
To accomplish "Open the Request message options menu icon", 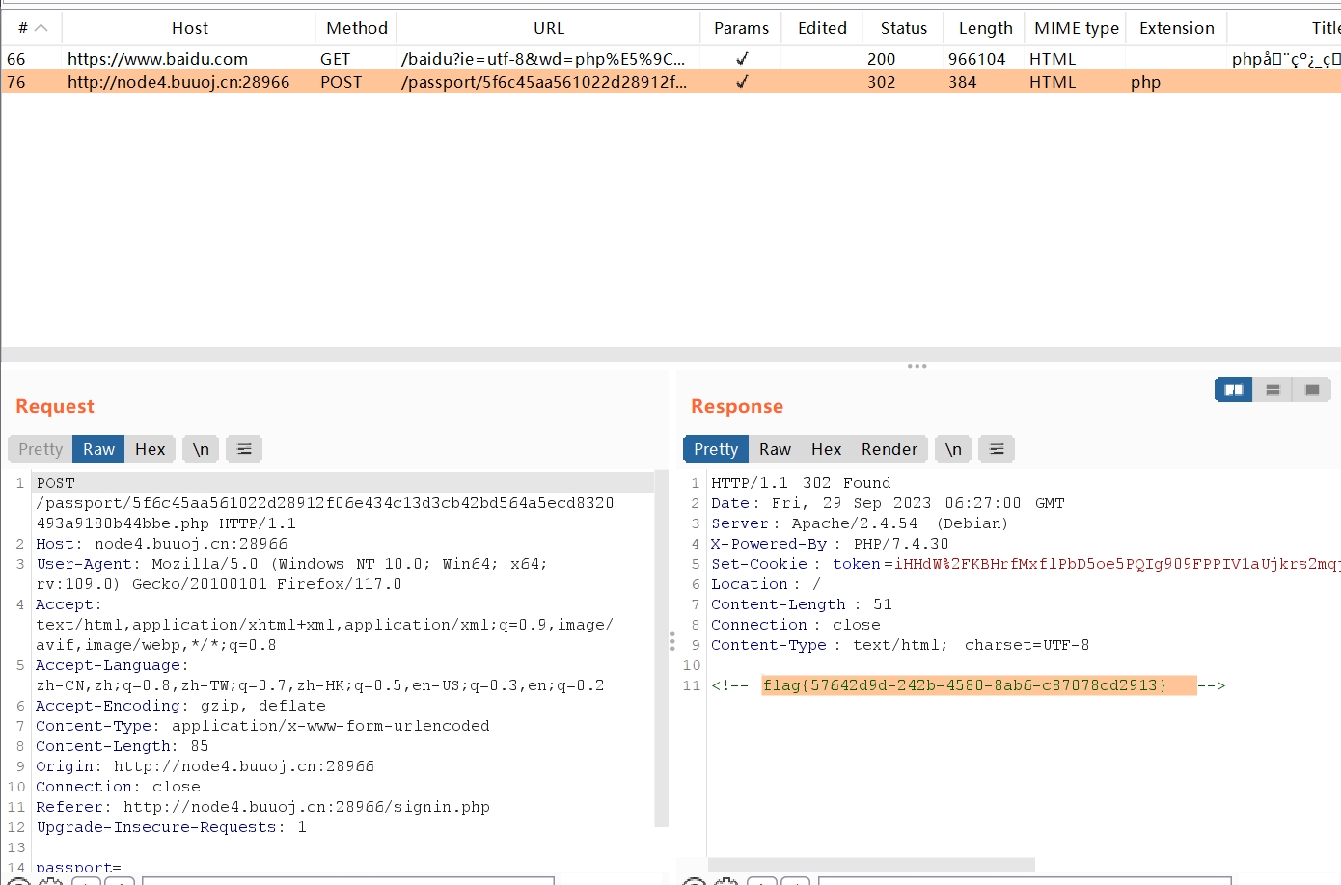I will click(244, 449).
